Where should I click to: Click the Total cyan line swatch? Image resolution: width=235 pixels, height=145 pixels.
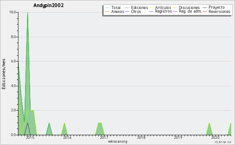[x=107, y=7]
